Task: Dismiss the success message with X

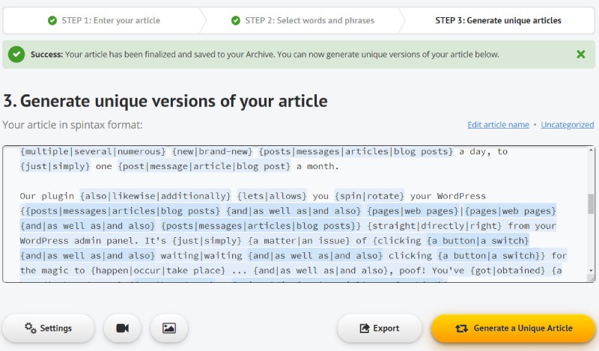Action: (581, 54)
